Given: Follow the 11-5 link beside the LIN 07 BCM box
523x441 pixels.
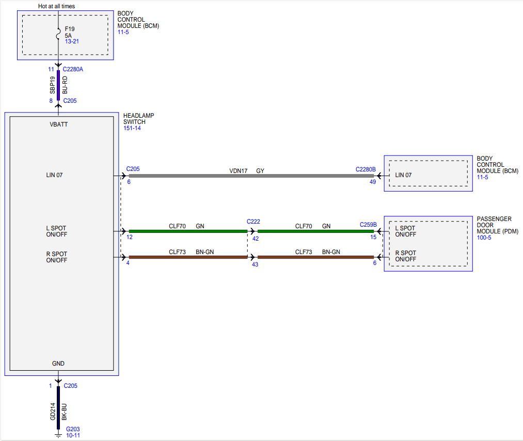Looking at the screenshot, I should click(x=482, y=177).
